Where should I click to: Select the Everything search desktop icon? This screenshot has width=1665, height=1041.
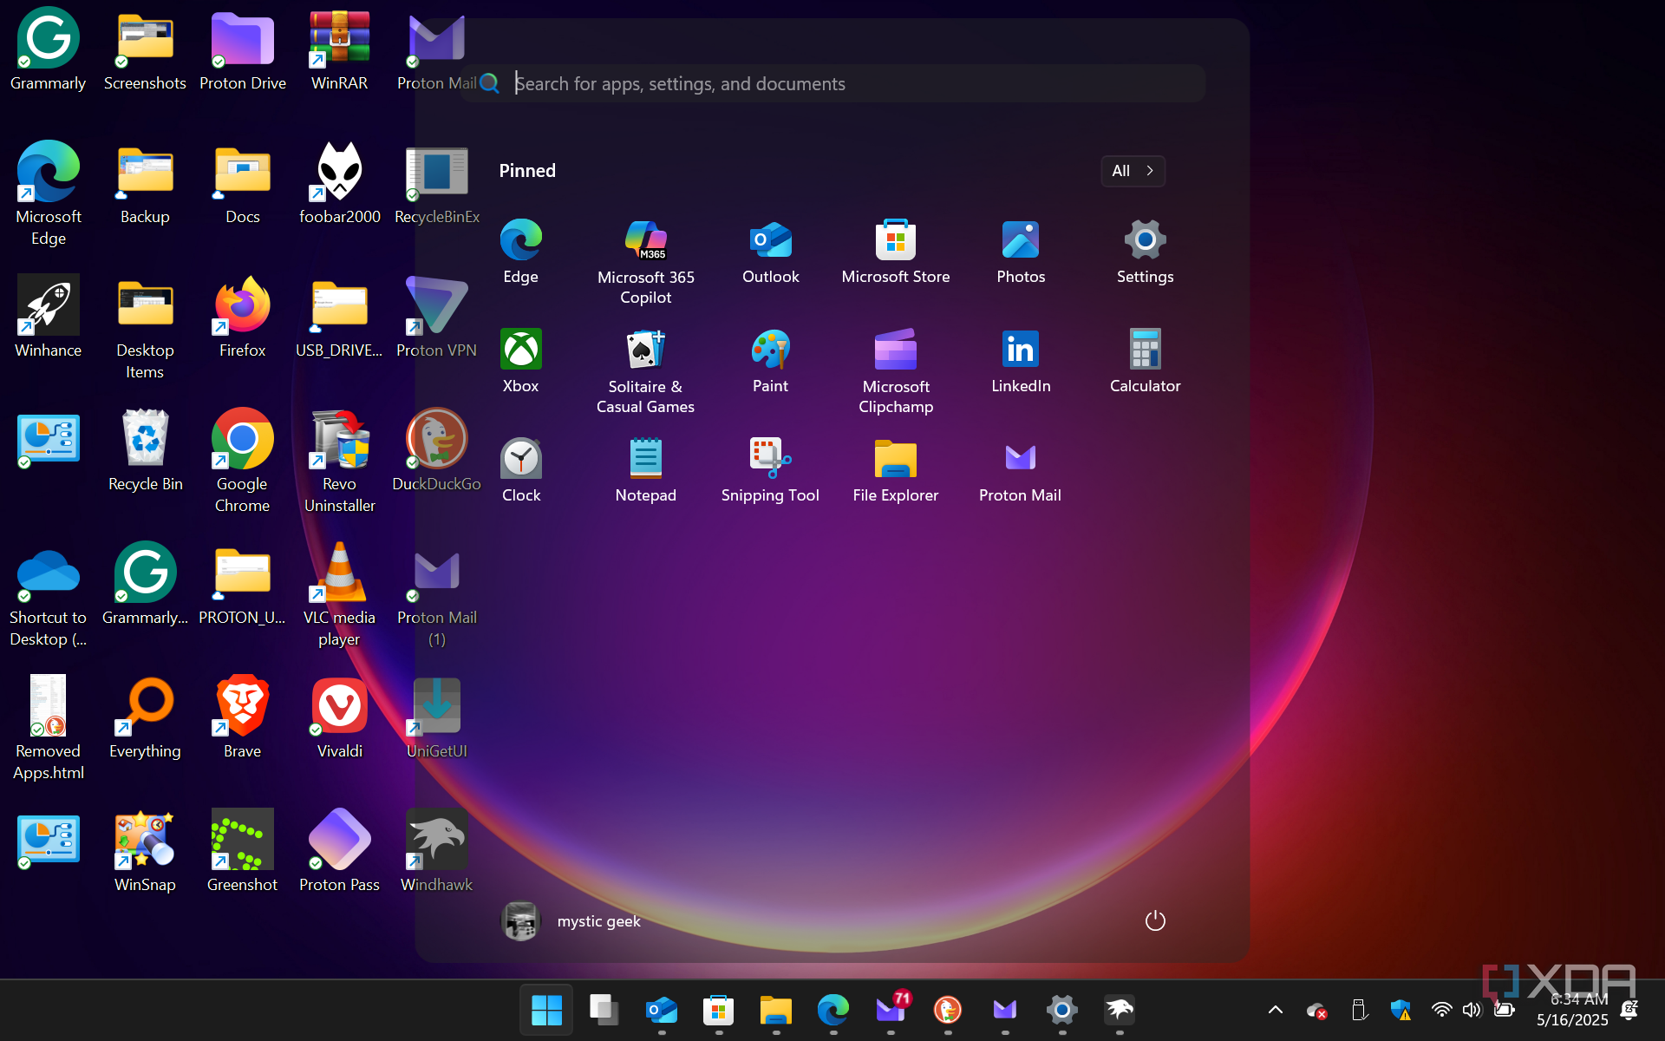(145, 718)
